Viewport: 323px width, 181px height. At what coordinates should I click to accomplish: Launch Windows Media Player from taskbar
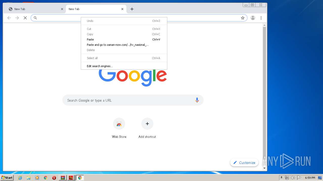(x=37, y=178)
